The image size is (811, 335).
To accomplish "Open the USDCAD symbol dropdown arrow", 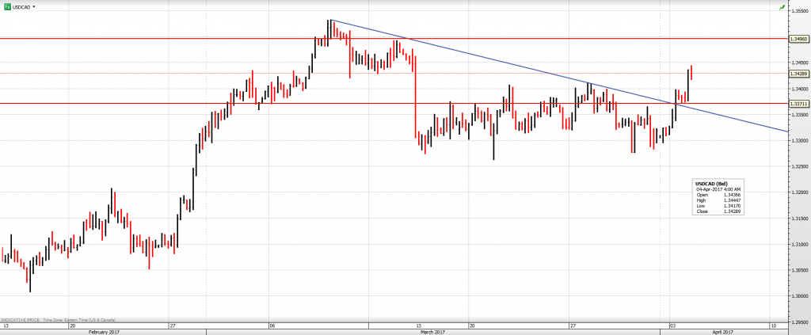I will (x=34, y=6).
